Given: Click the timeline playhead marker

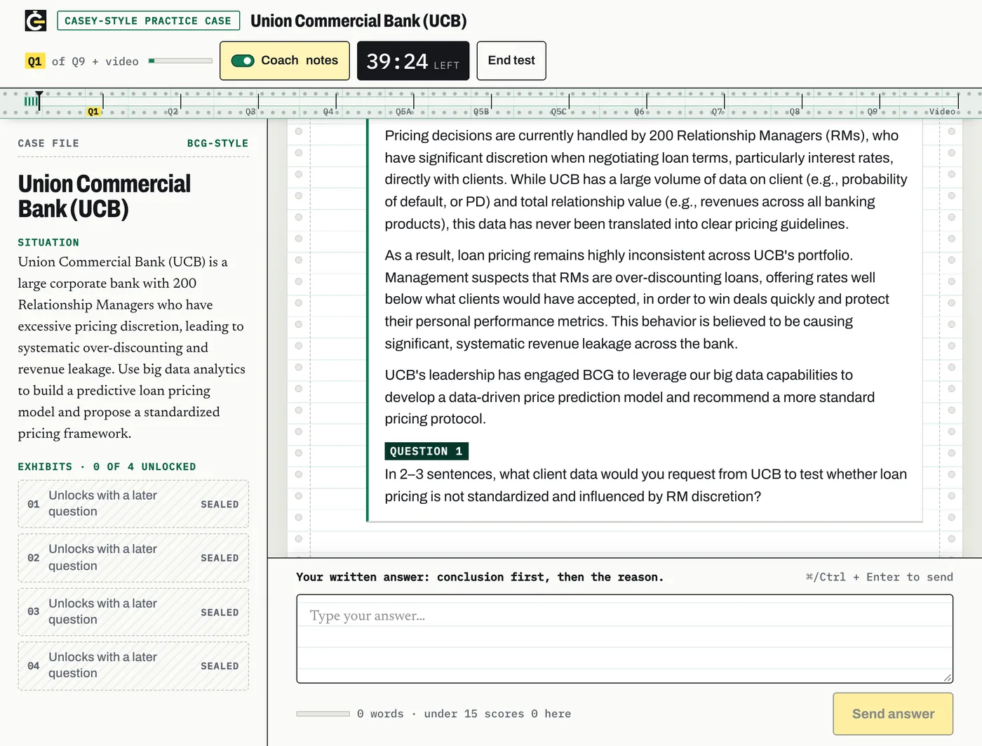Looking at the screenshot, I should click(39, 99).
